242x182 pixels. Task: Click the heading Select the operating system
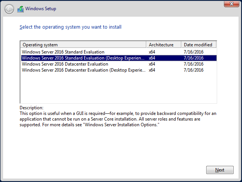pyautogui.click(x=70, y=27)
